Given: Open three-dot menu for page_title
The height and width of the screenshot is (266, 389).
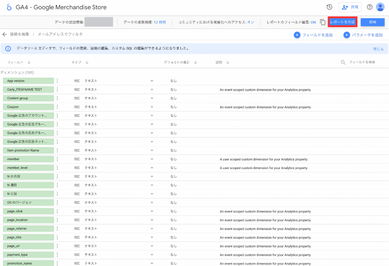Looking at the screenshot, I should point(57,237).
